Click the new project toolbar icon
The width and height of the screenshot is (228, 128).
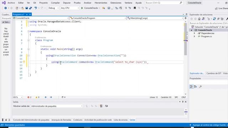pos(17,8)
